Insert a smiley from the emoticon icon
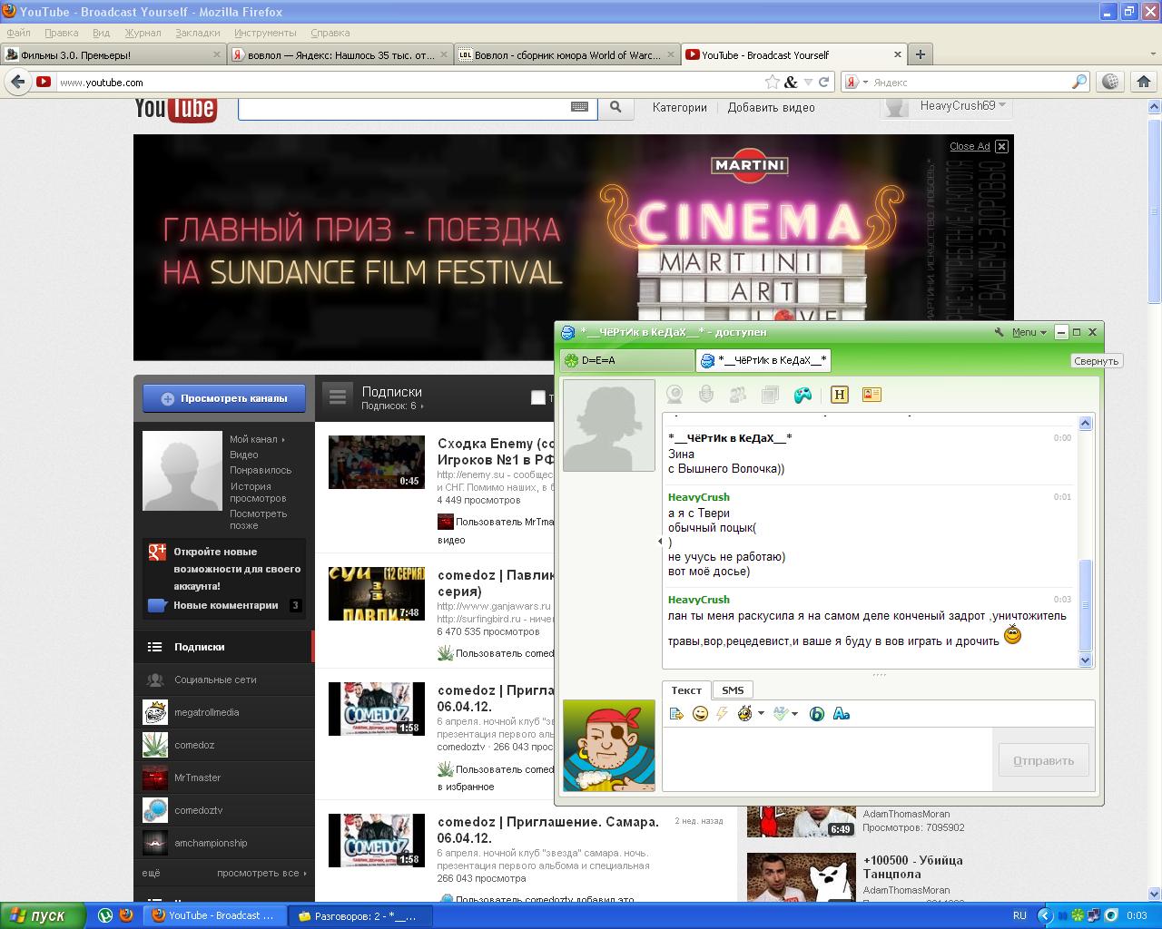This screenshot has width=1162, height=929. click(700, 714)
